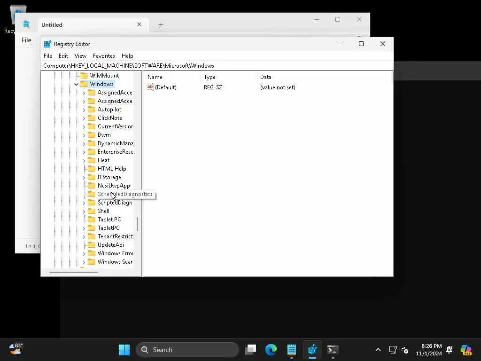Open the File menu in Registry Editor
Screen dimensions: 481x361
coord(47,56)
